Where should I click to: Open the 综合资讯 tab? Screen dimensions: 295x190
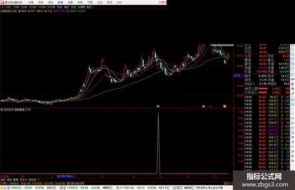point(37,183)
